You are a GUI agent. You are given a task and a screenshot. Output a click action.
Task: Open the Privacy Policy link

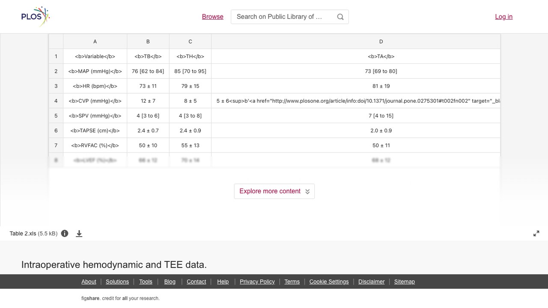[x=257, y=281]
